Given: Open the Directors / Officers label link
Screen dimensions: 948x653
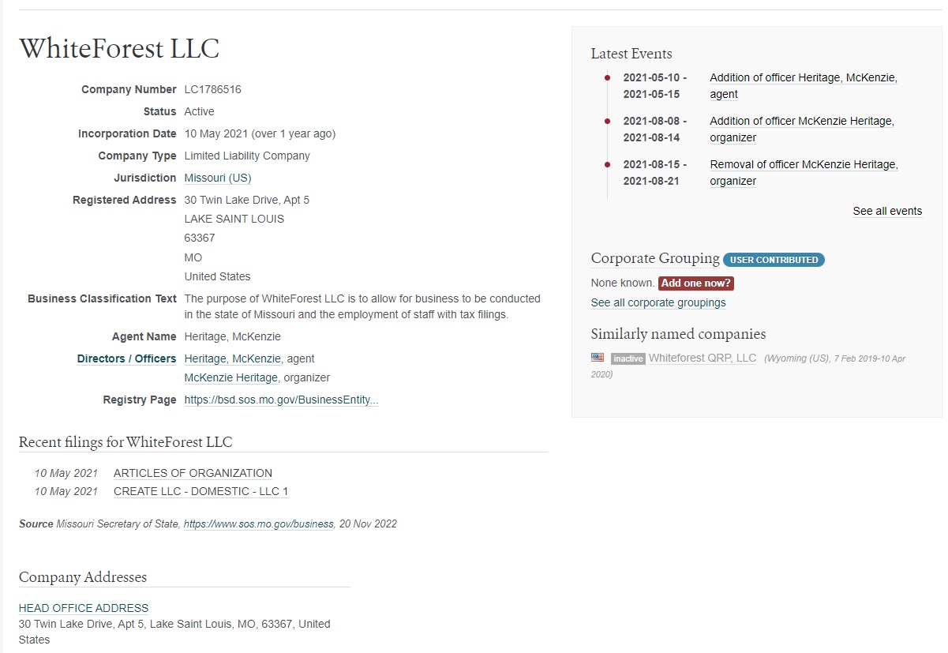Looking at the screenshot, I should coord(126,358).
